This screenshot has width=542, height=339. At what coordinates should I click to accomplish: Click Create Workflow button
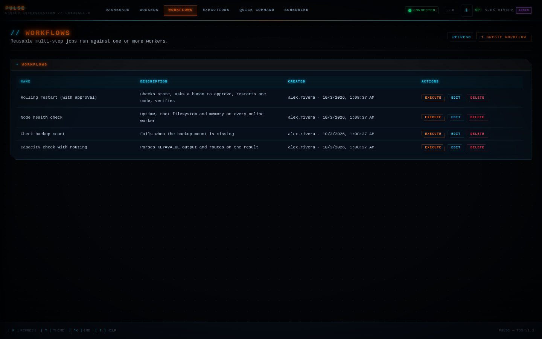(x=504, y=37)
